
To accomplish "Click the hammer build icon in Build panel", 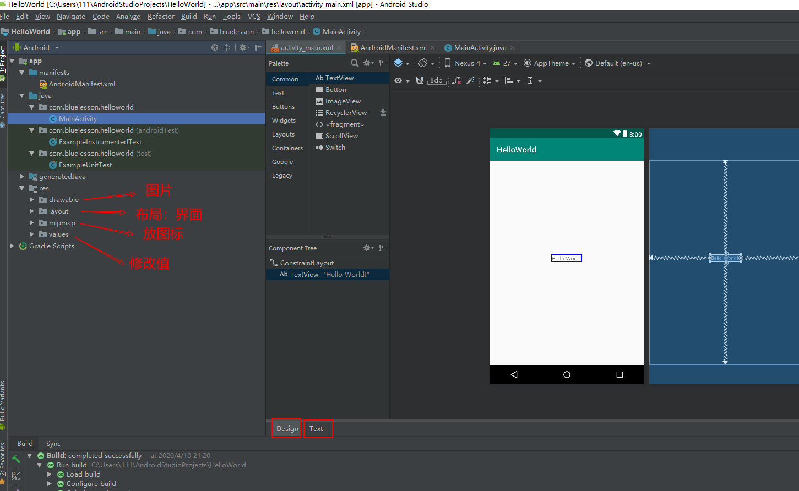I will (x=16, y=459).
